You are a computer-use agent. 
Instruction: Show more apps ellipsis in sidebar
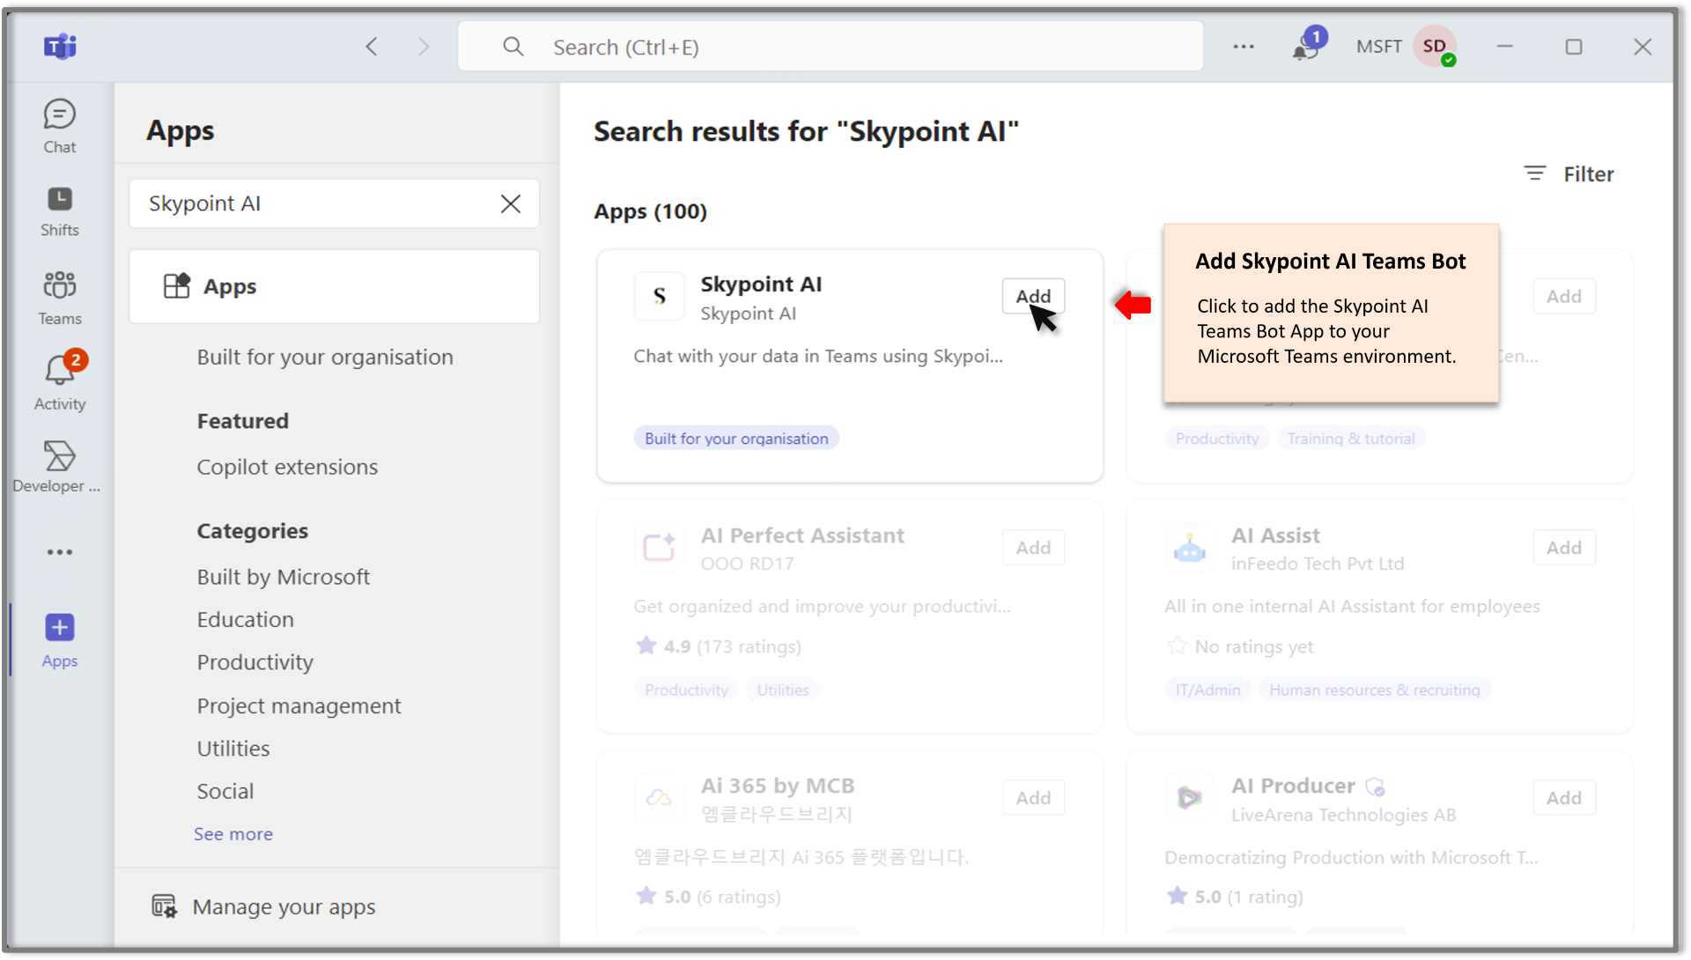pyautogui.click(x=60, y=552)
